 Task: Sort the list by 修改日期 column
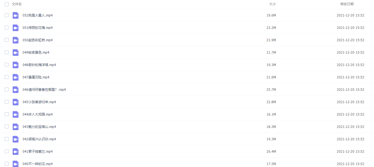pyautogui.click(x=347, y=4)
